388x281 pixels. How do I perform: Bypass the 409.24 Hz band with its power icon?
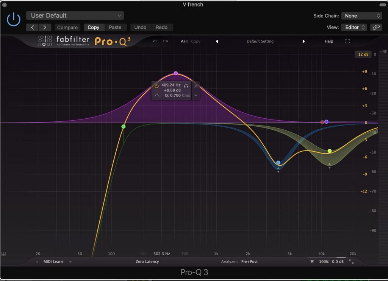coord(156,86)
